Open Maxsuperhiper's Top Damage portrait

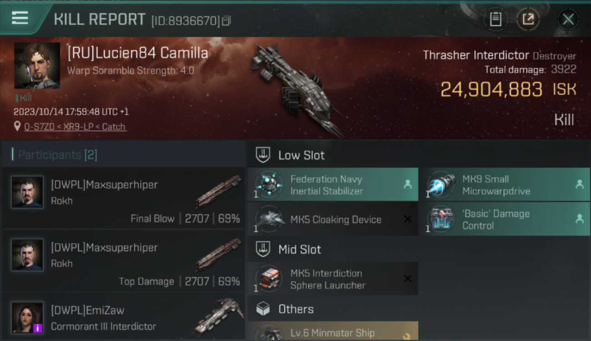point(27,255)
